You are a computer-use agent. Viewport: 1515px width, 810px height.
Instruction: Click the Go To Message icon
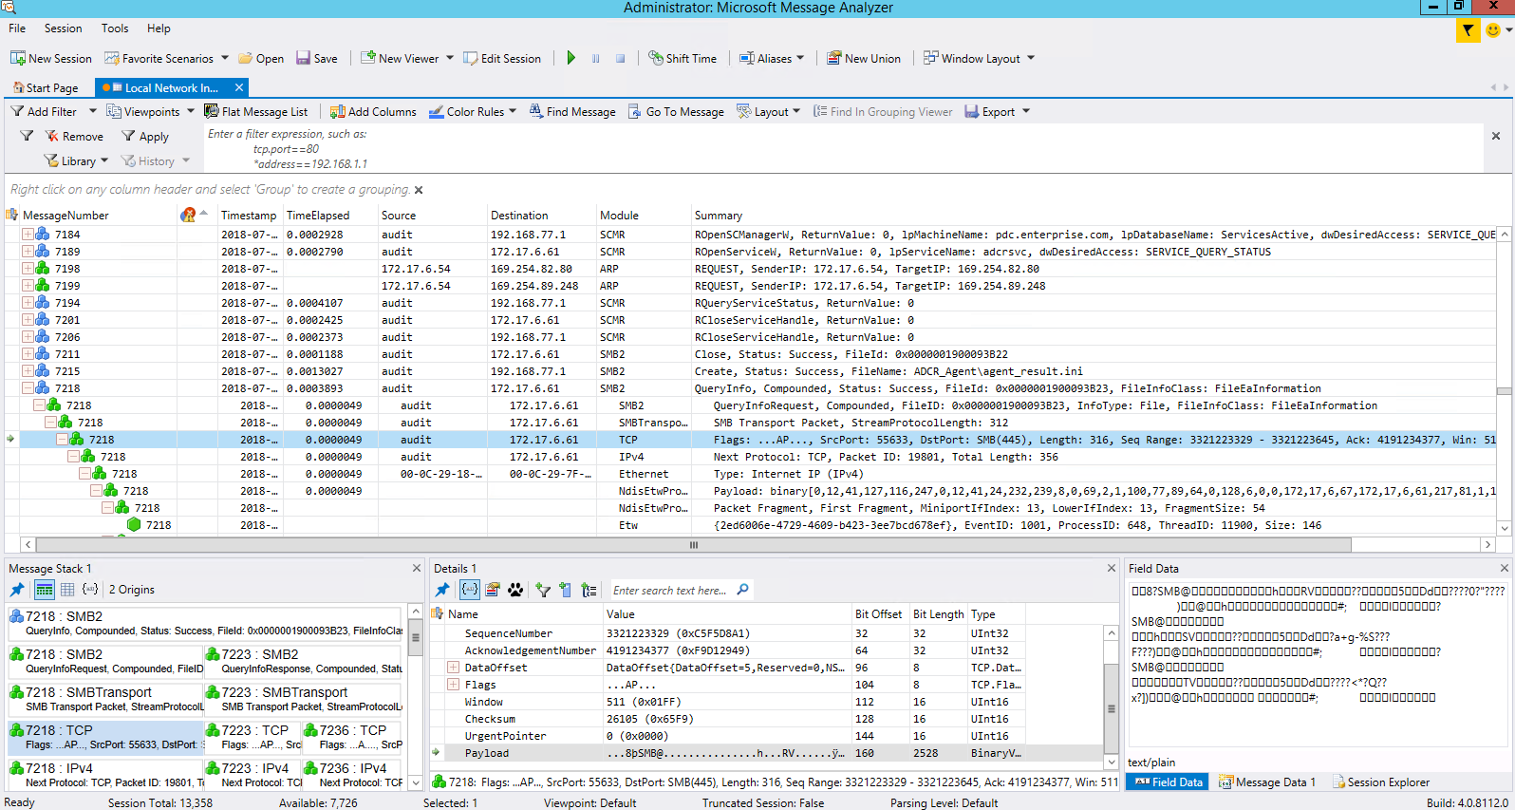coord(635,111)
